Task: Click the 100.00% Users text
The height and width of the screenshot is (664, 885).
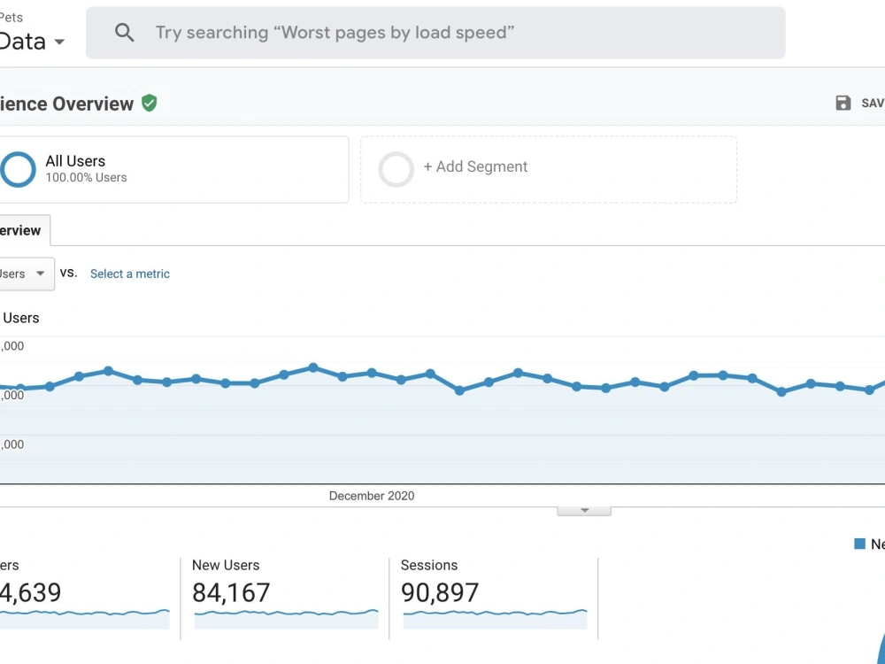Action: click(x=86, y=177)
